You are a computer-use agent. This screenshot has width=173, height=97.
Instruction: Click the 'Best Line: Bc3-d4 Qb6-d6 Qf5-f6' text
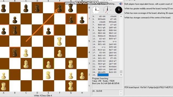pos(106,83)
